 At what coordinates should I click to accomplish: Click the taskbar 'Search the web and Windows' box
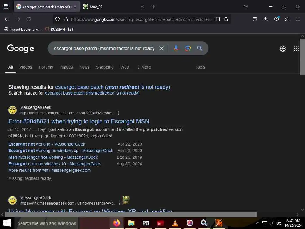47,223
